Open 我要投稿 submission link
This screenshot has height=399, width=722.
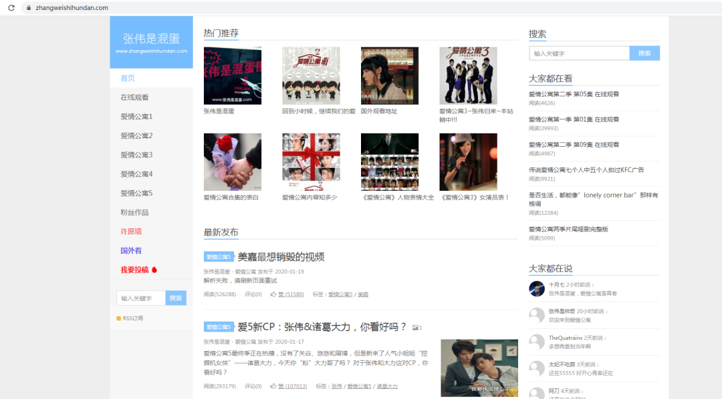pyautogui.click(x=134, y=270)
